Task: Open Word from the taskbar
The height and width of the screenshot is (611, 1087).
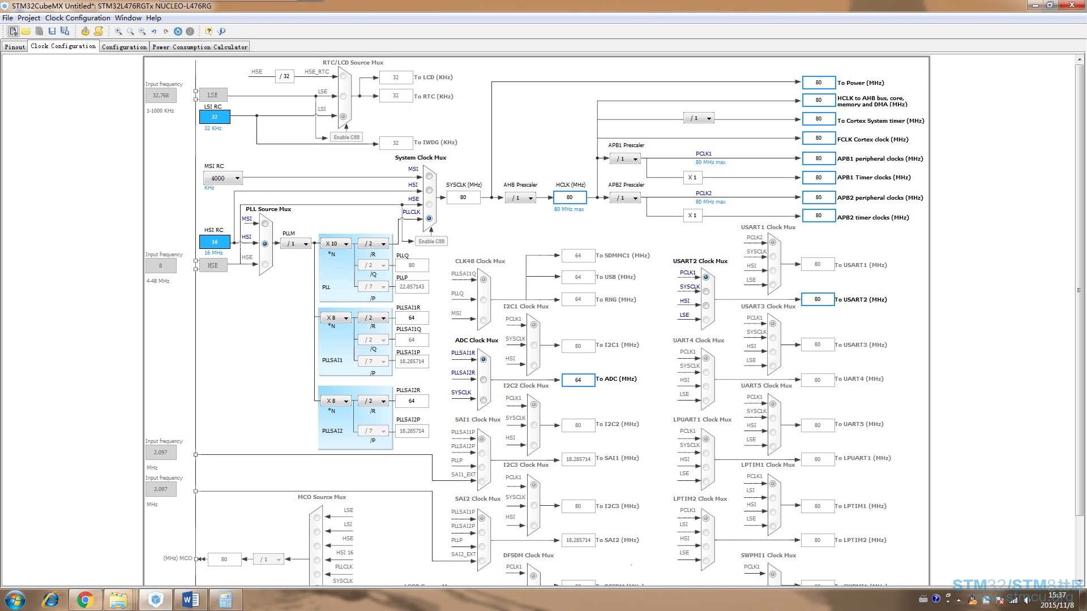Action: (x=190, y=600)
